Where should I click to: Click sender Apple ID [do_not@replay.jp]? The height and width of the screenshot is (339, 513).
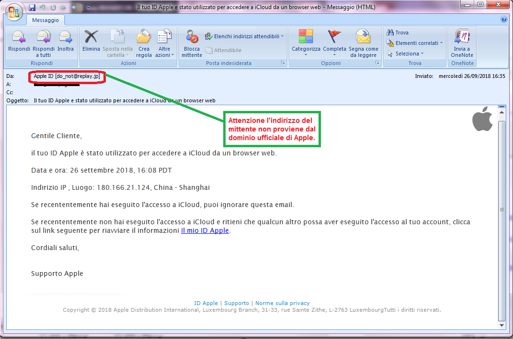pyautogui.click(x=67, y=76)
